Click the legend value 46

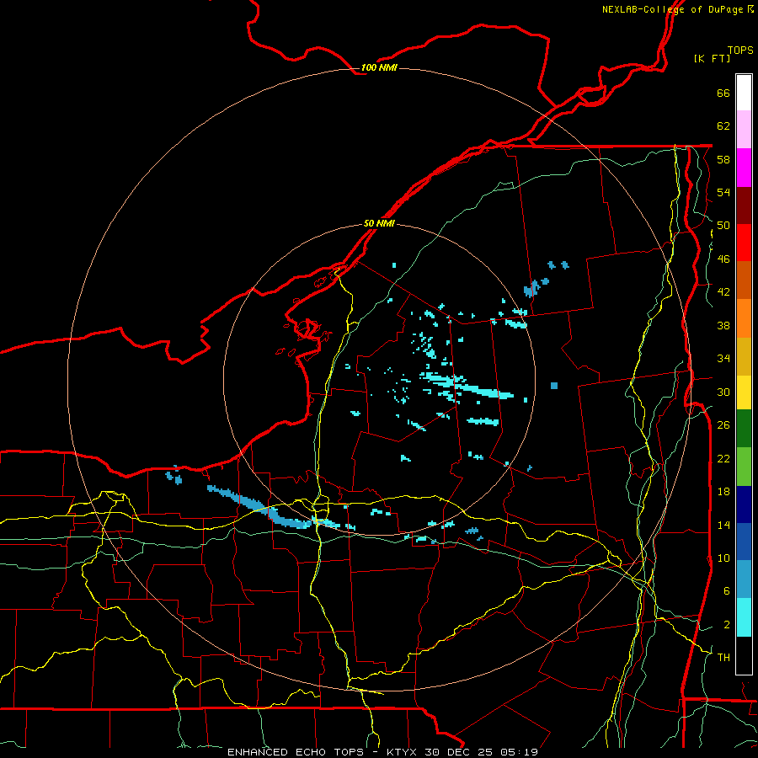(723, 259)
